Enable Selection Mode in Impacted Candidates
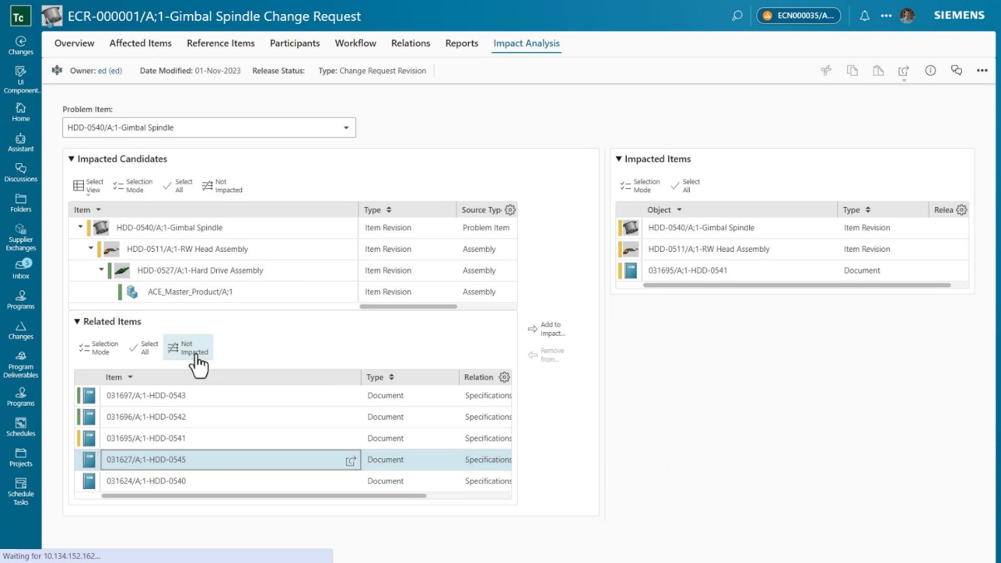Image resolution: width=1001 pixels, height=563 pixels. click(x=132, y=185)
